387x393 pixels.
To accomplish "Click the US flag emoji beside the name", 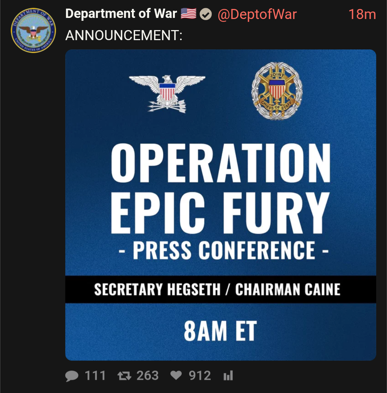I will click(188, 14).
